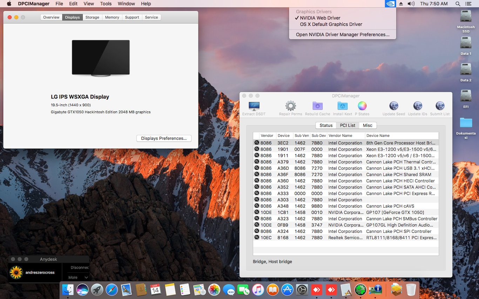Click the Submit List globe icon
Image resolution: width=479 pixels, height=299 pixels.
[x=440, y=106]
